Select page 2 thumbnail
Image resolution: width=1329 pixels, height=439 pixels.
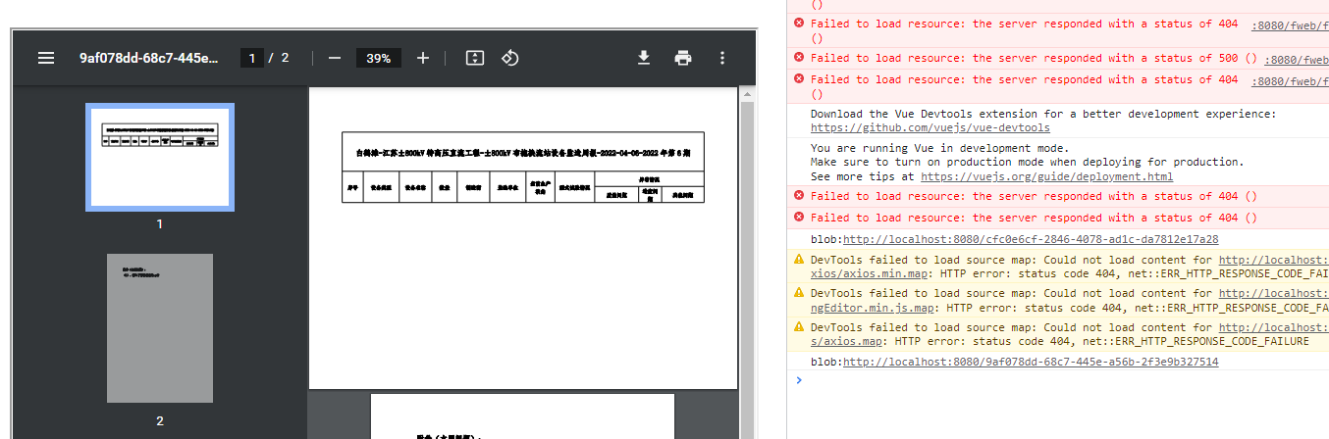tap(160, 328)
